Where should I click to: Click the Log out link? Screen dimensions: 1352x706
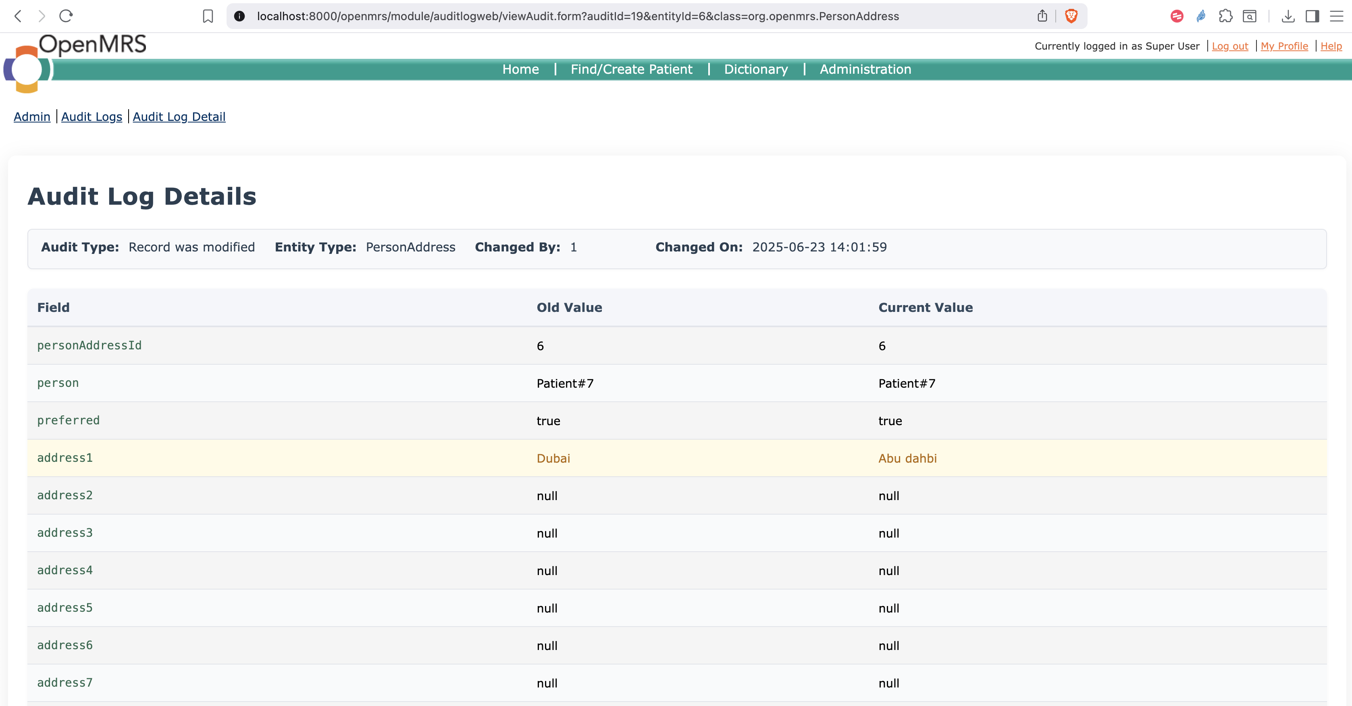(1230, 46)
